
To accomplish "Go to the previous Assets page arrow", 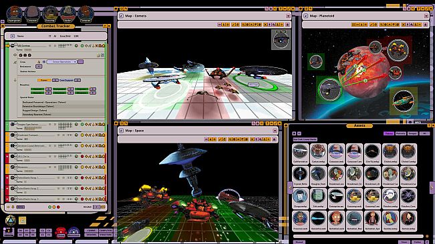I will point(290,187).
